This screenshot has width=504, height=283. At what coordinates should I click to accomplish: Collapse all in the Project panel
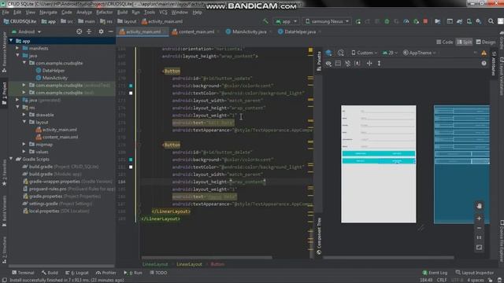point(89,31)
